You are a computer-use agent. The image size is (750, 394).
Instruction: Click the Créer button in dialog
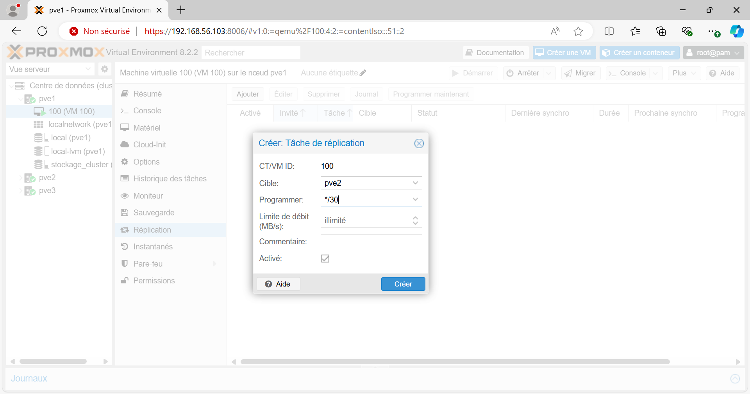coord(403,284)
